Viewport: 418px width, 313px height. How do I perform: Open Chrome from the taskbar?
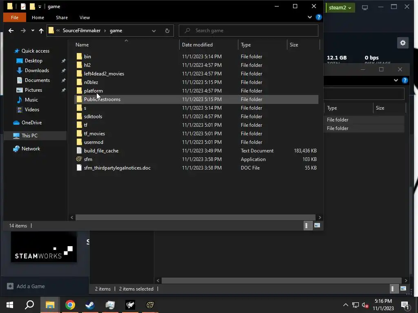70,305
